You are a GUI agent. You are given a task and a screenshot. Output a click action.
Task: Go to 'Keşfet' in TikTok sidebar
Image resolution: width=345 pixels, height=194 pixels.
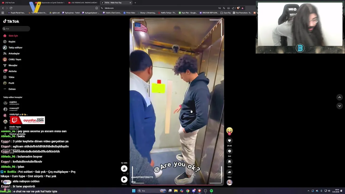pos(9,42)
